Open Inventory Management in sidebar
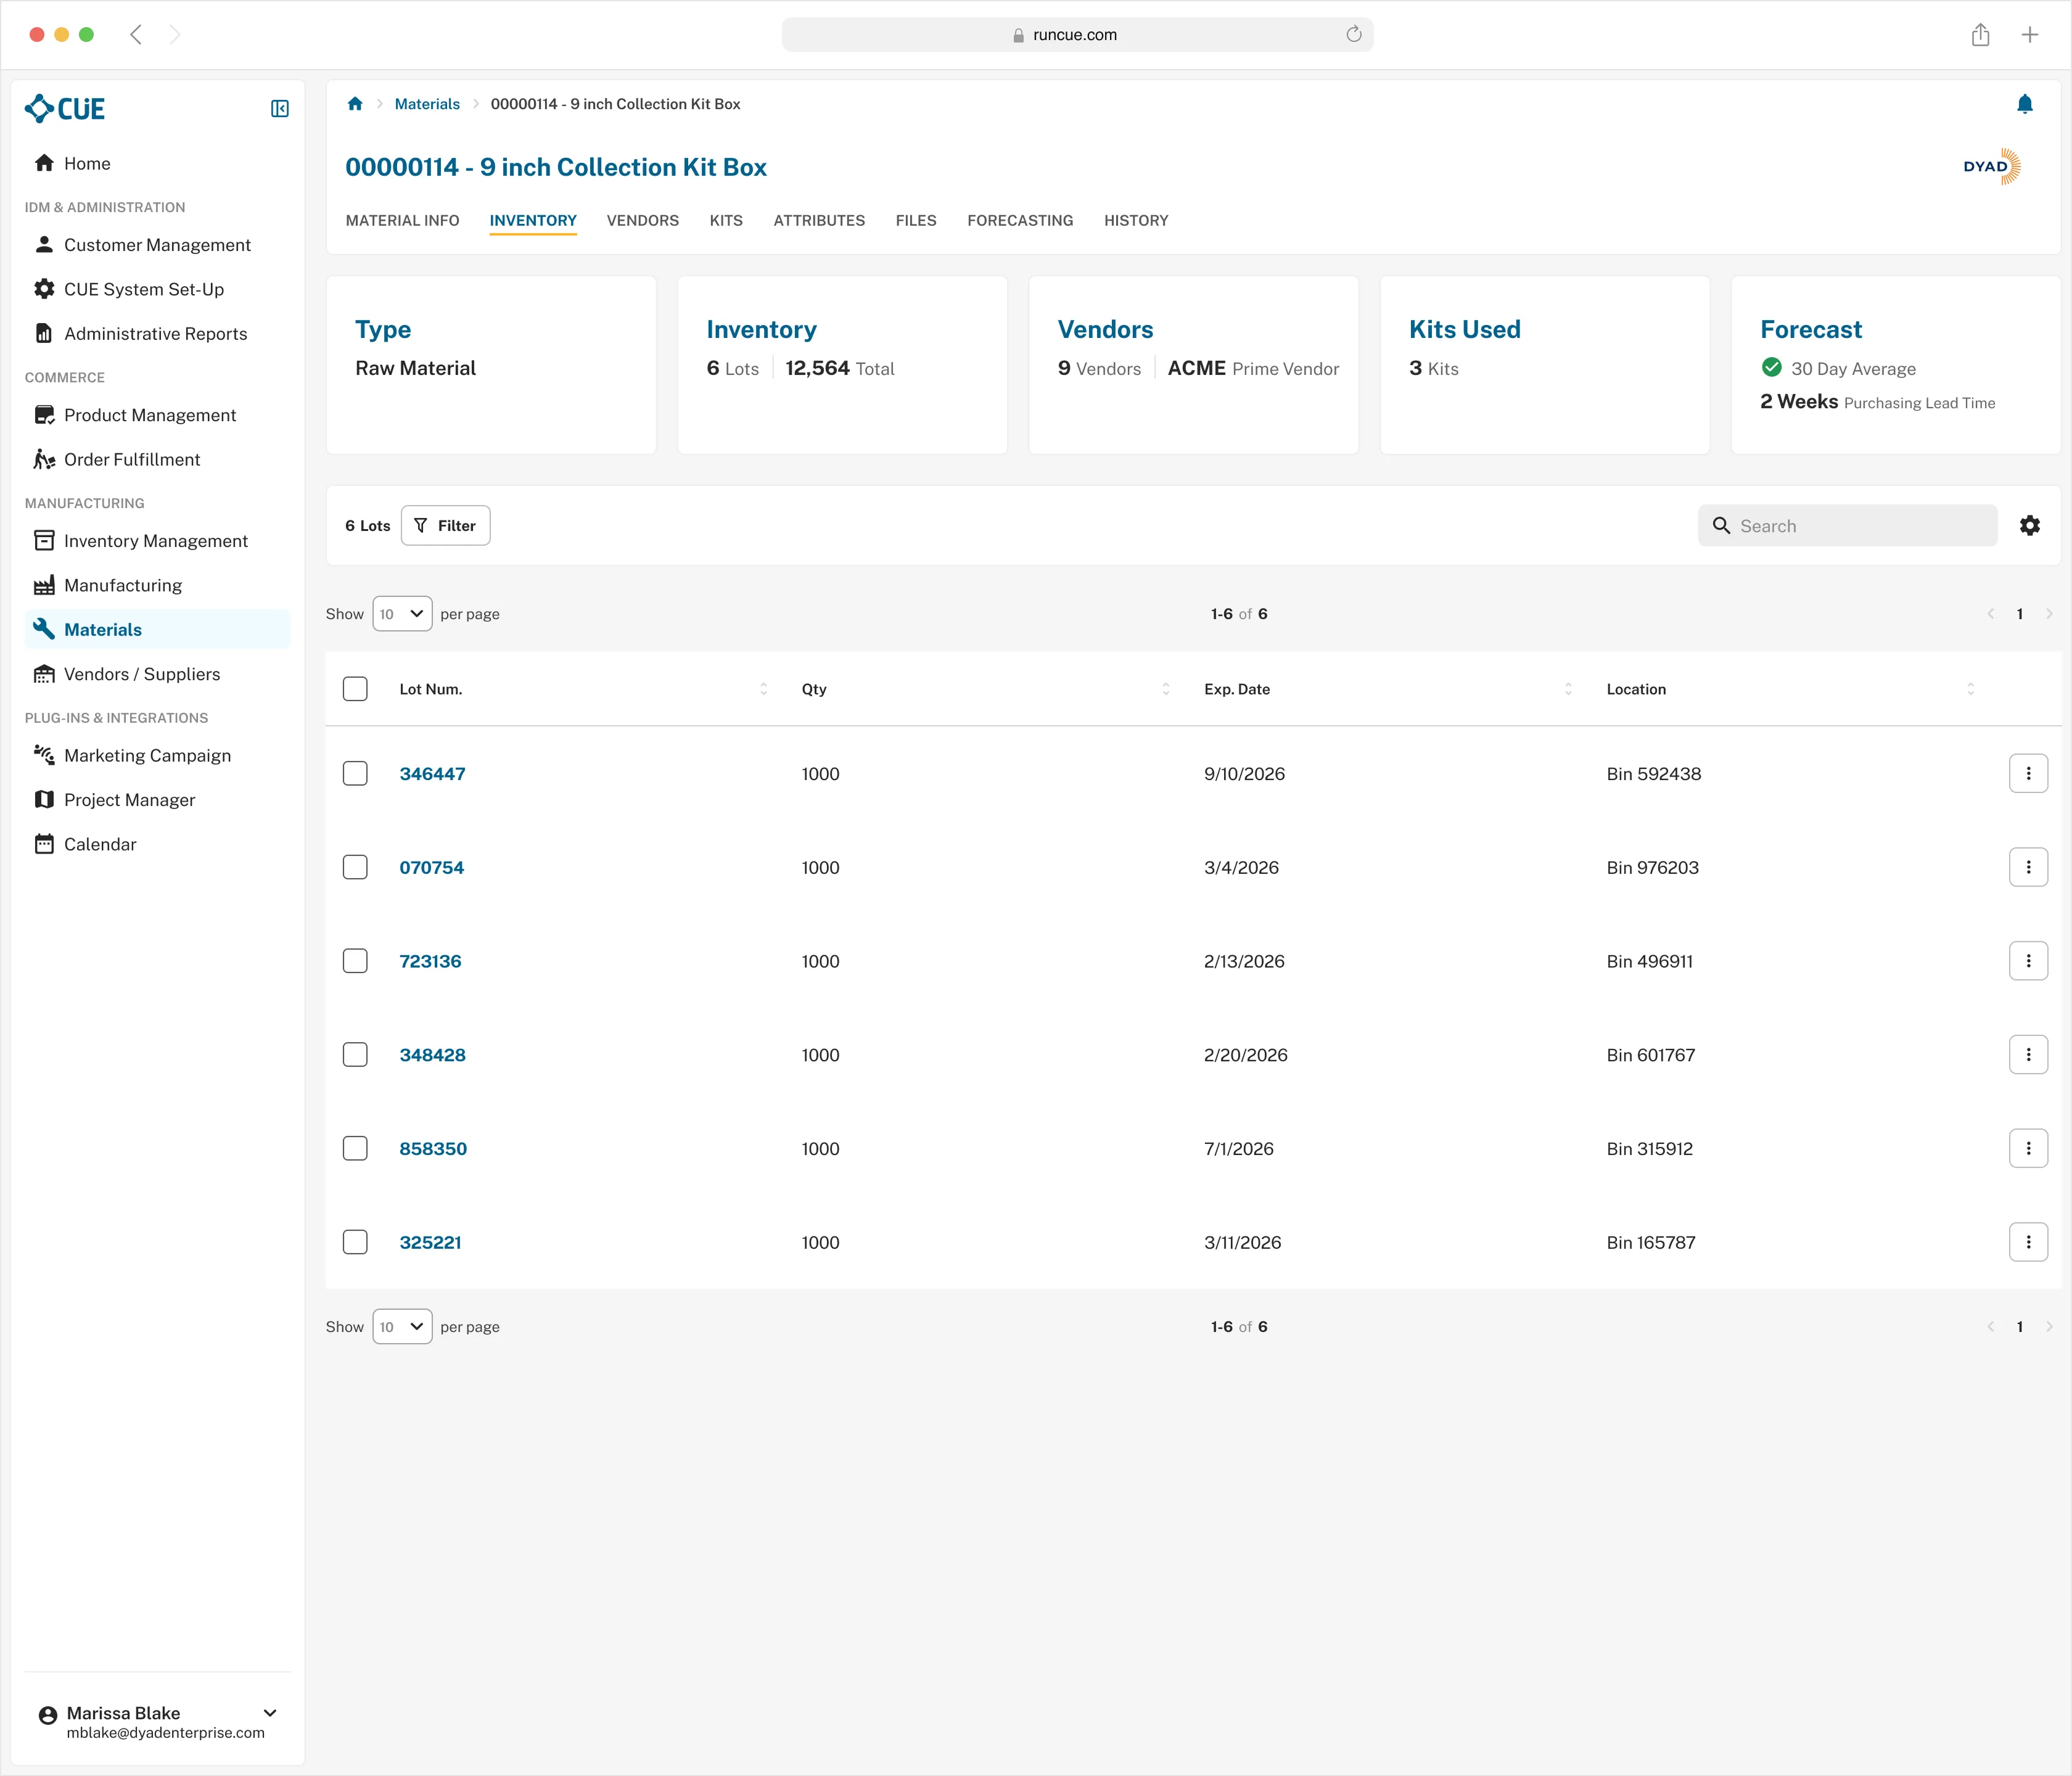Screen dimensions: 2072x1776 pyautogui.click(x=157, y=541)
